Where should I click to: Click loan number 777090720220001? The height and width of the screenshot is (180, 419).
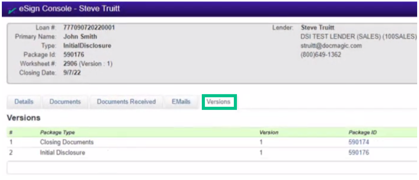click(x=89, y=27)
